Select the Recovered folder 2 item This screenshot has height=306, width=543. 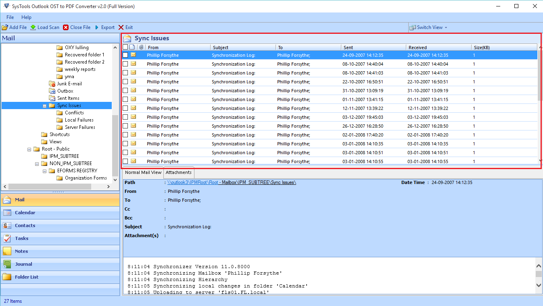(84, 62)
